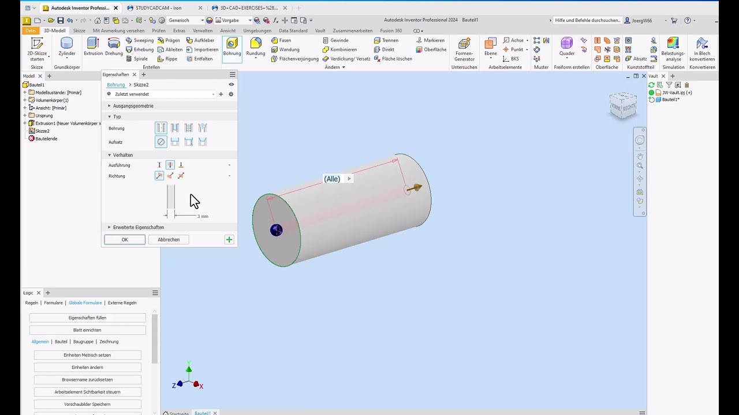Screen dimensions: 739x415
Task: Open the Prüfen ribbon tab
Action: coord(159,31)
